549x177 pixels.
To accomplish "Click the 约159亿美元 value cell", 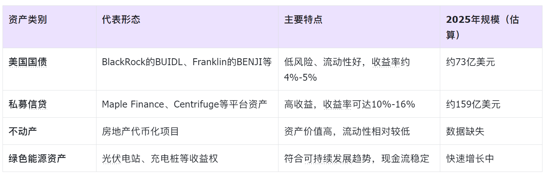I will pyautogui.click(x=473, y=104).
